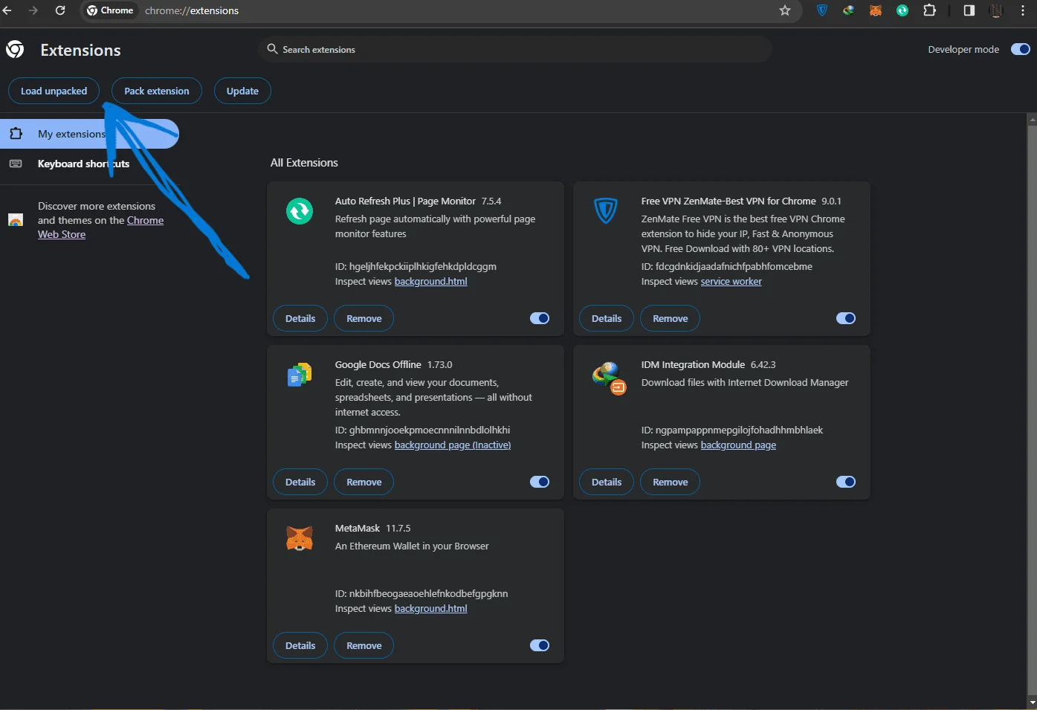Click the ZenMate VPN card shield icon
Image resolution: width=1037 pixels, height=710 pixels.
point(606,211)
